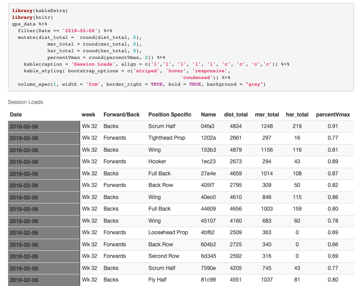Viewport: 363px width, 286px height.
Task: Click the column_spec line in code block
Action: 141,84
